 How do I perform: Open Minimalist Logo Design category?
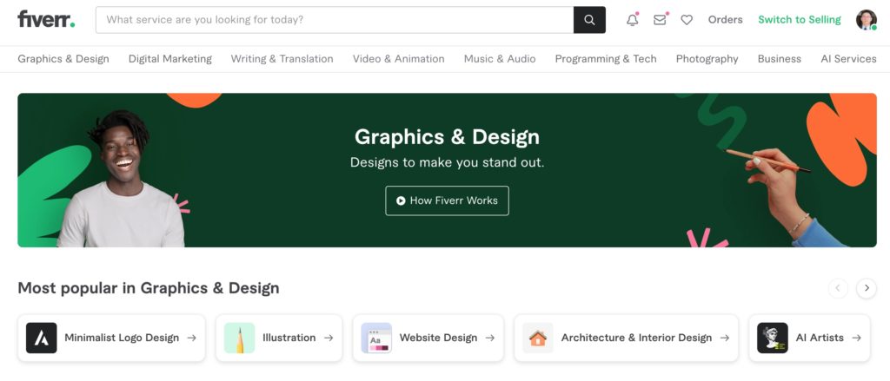point(111,338)
